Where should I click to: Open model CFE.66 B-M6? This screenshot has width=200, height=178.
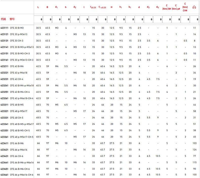tap(17, 143)
